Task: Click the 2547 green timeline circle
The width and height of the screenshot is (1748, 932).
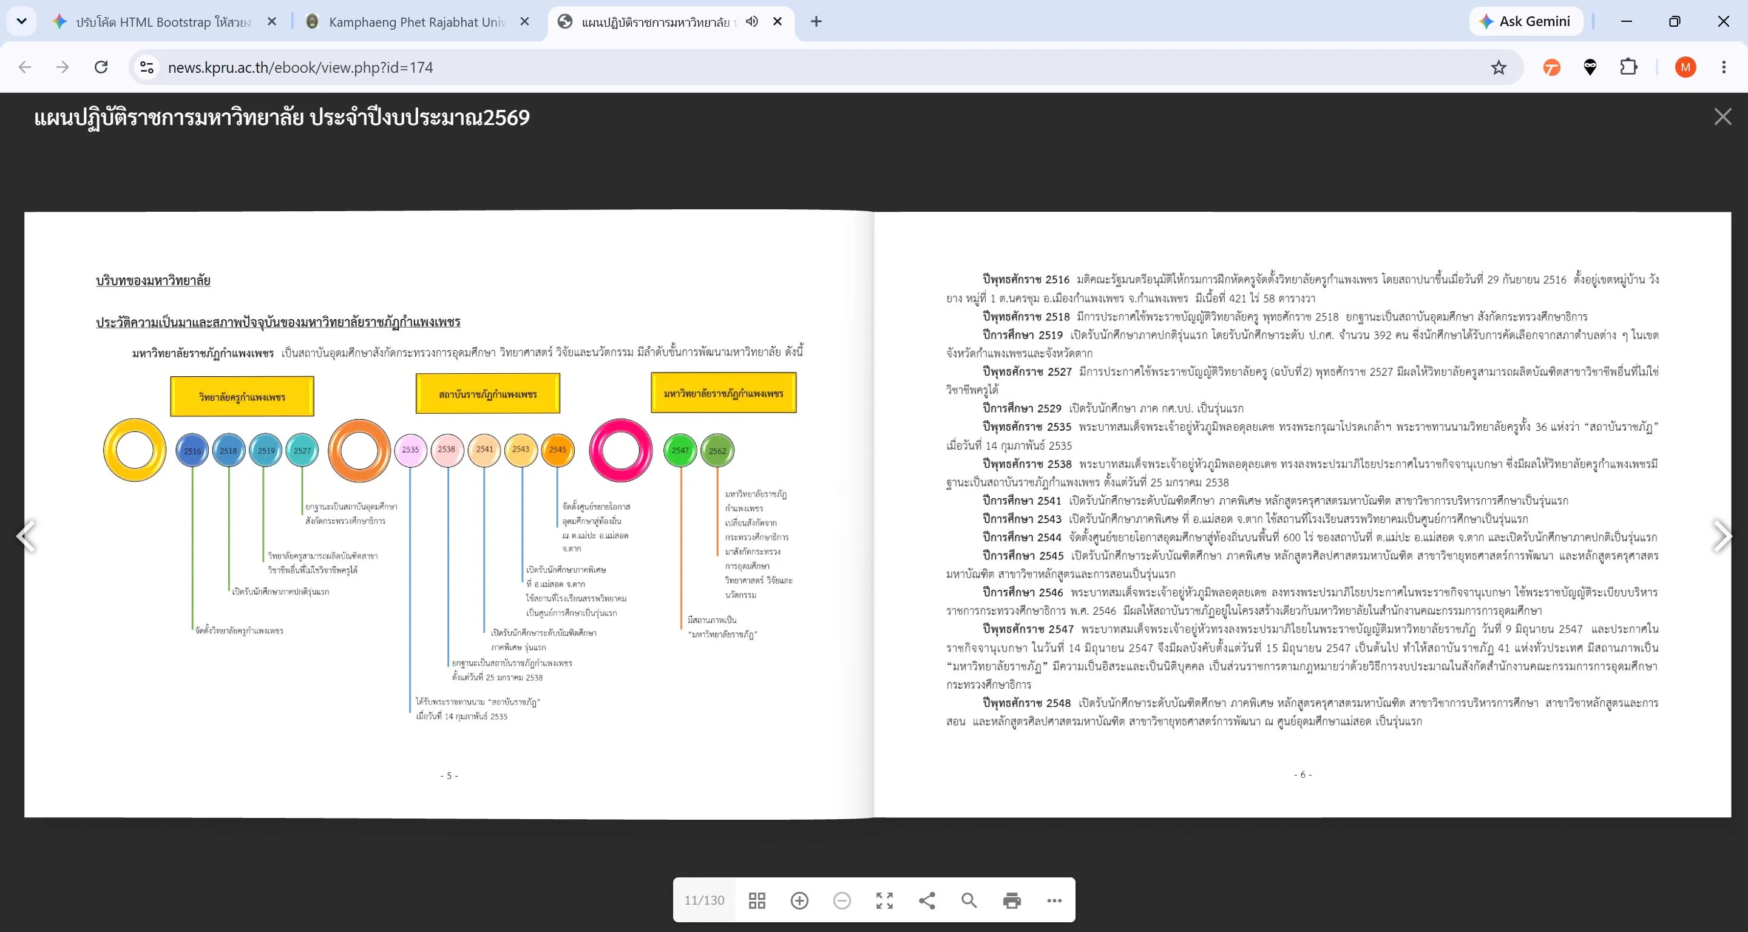Action: click(680, 450)
